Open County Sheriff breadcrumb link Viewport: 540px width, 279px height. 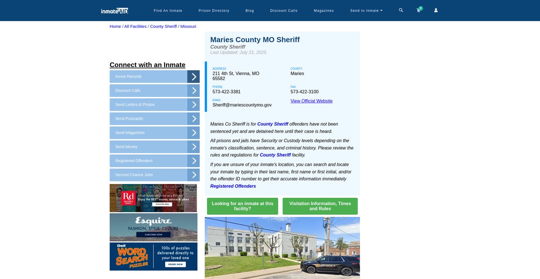(x=163, y=27)
